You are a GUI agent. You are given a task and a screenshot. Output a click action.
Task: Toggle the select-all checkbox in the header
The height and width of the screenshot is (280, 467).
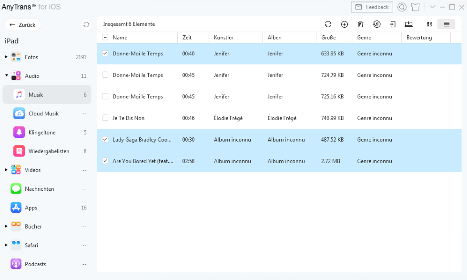(x=105, y=37)
